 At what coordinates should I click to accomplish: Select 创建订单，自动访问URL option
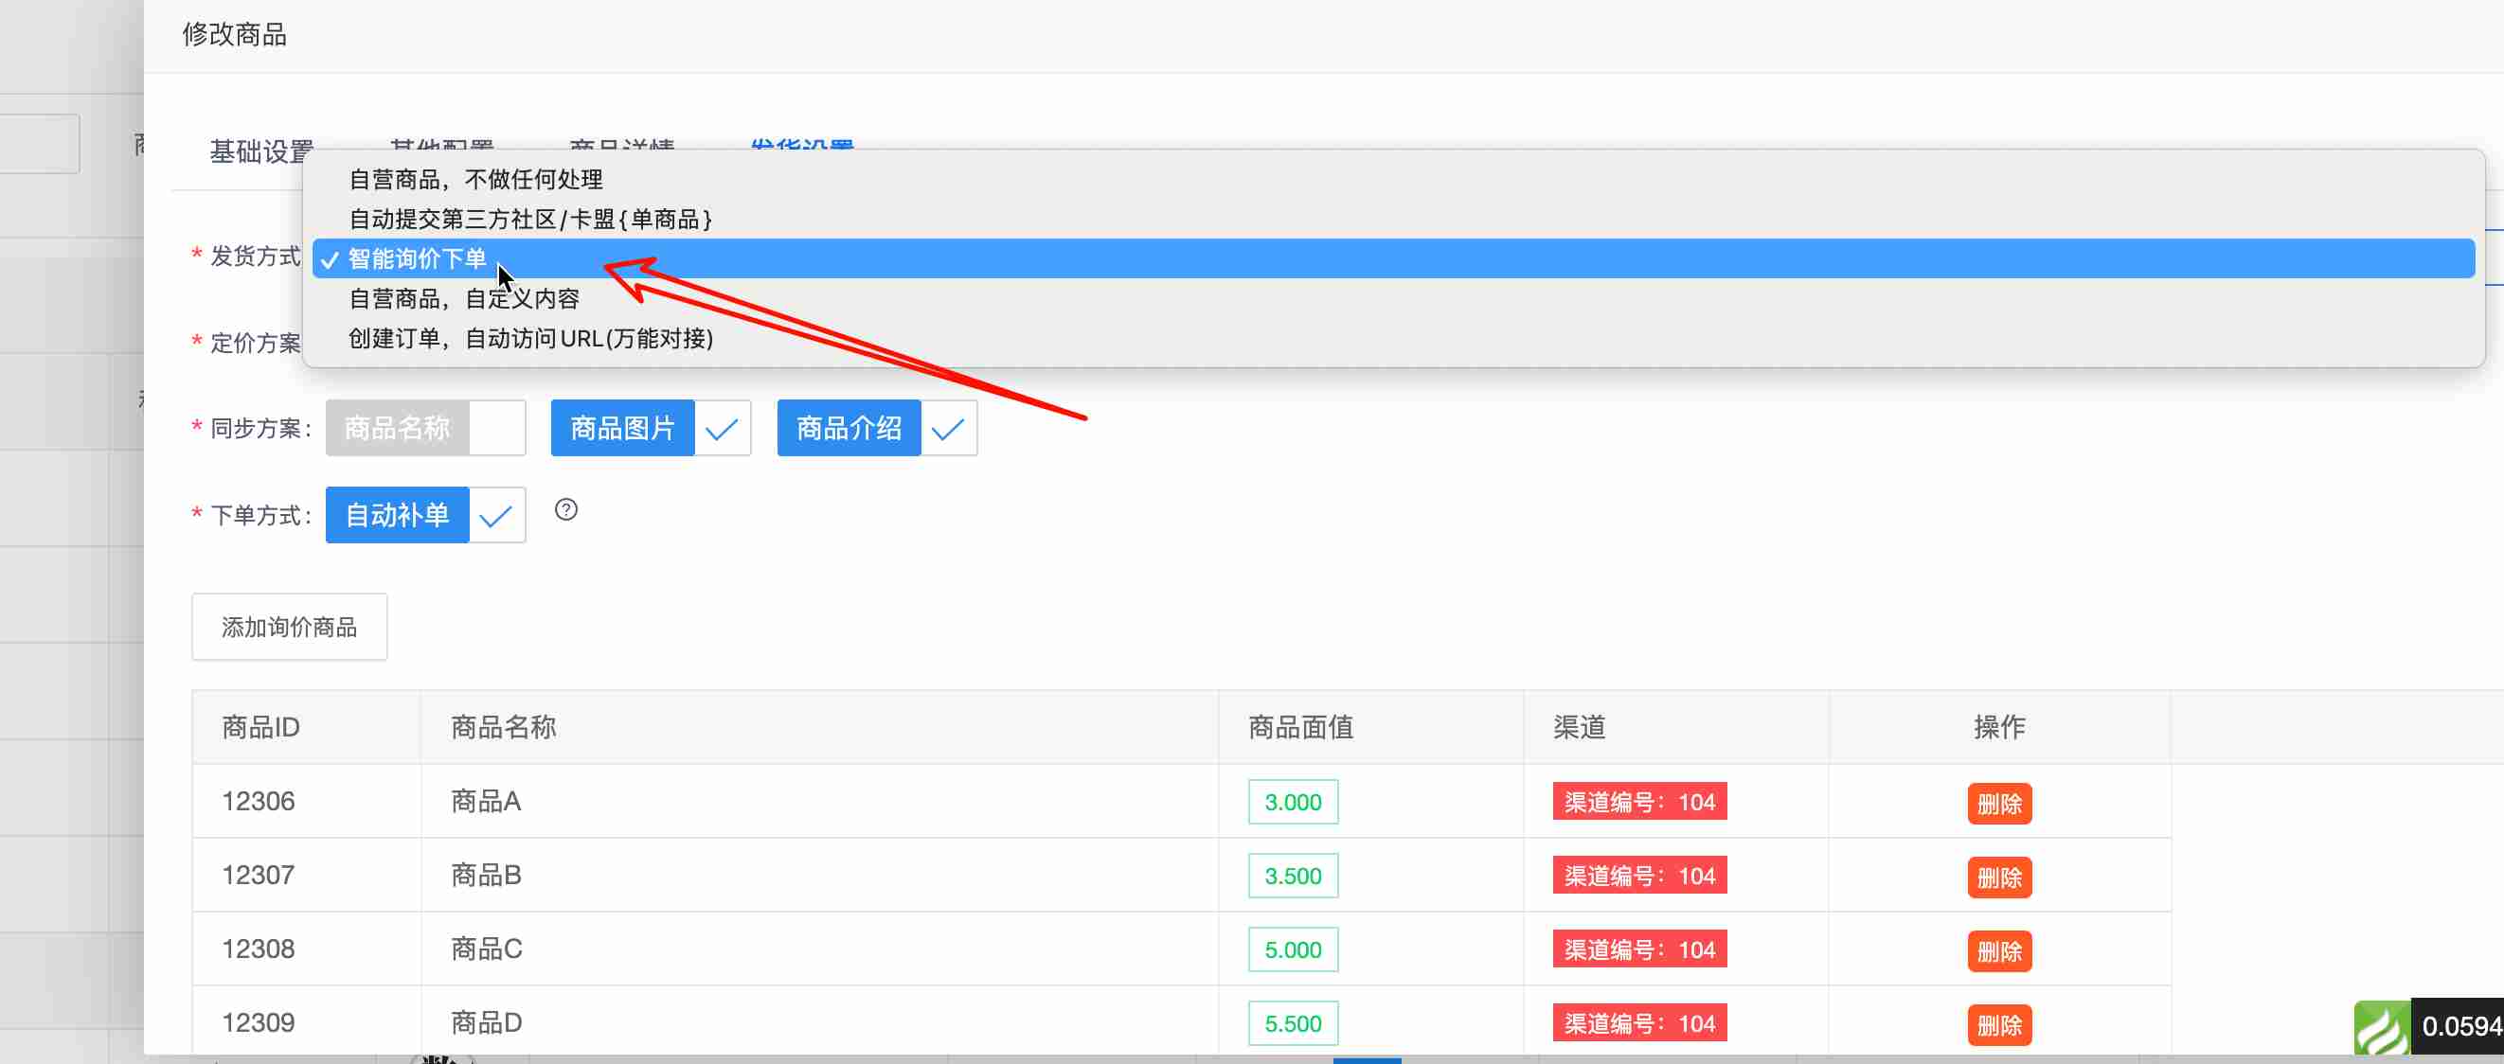click(x=529, y=339)
